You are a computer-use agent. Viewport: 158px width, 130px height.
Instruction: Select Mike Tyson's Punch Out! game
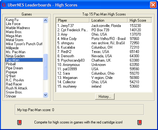tap(24, 44)
